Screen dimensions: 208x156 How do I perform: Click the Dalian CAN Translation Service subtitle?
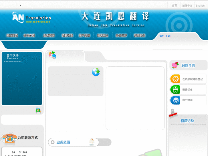[x=116, y=25]
